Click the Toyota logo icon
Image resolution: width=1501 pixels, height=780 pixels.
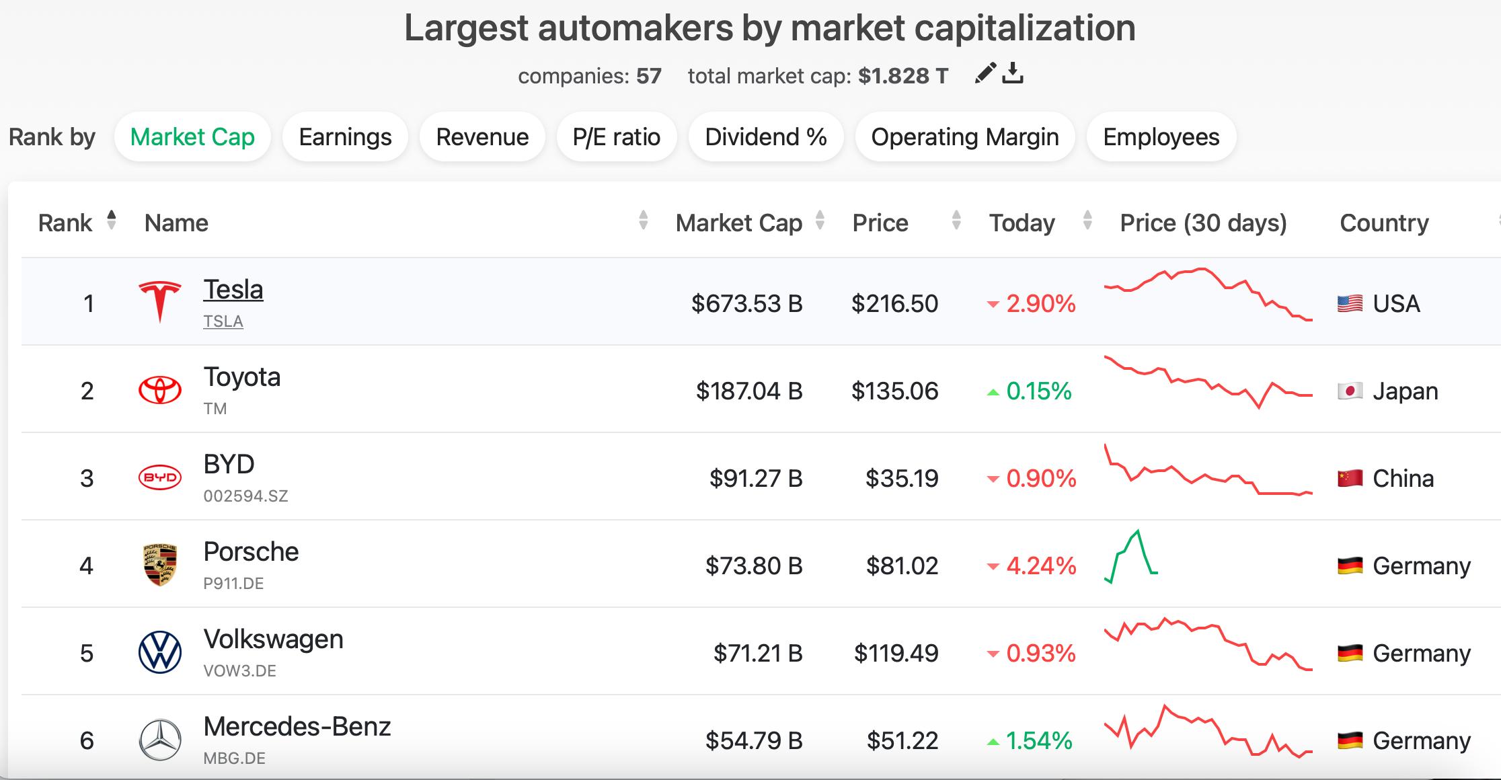[x=159, y=390]
